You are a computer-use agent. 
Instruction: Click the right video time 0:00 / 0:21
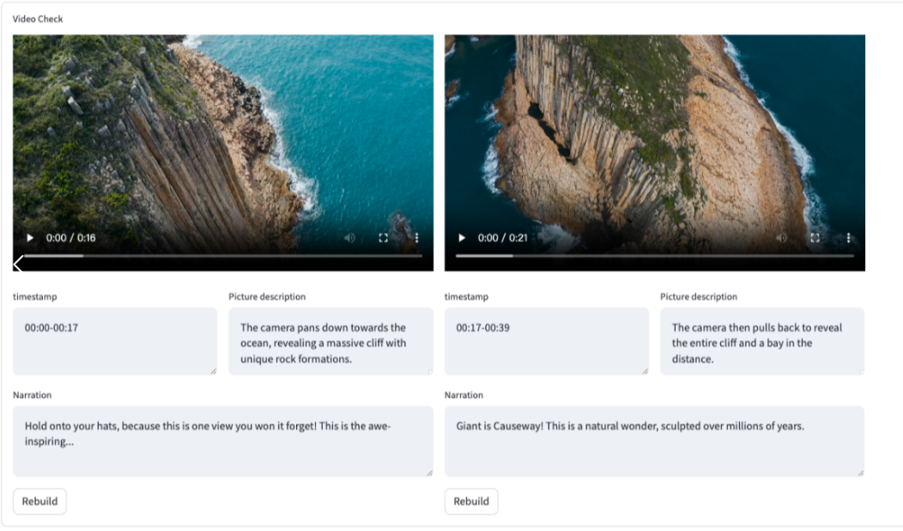[x=502, y=237]
